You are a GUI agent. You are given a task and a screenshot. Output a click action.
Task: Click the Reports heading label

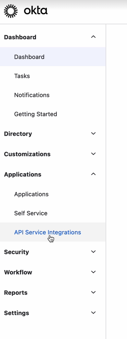[16, 293]
